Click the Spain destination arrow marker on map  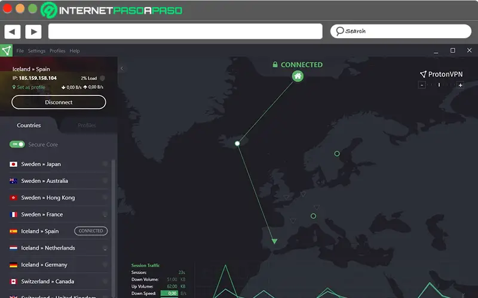[x=274, y=241]
